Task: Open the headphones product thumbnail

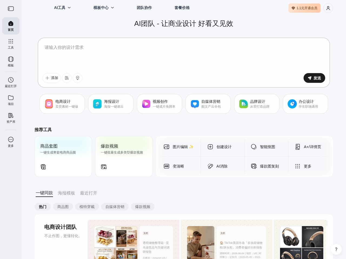Action: click(302, 243)
